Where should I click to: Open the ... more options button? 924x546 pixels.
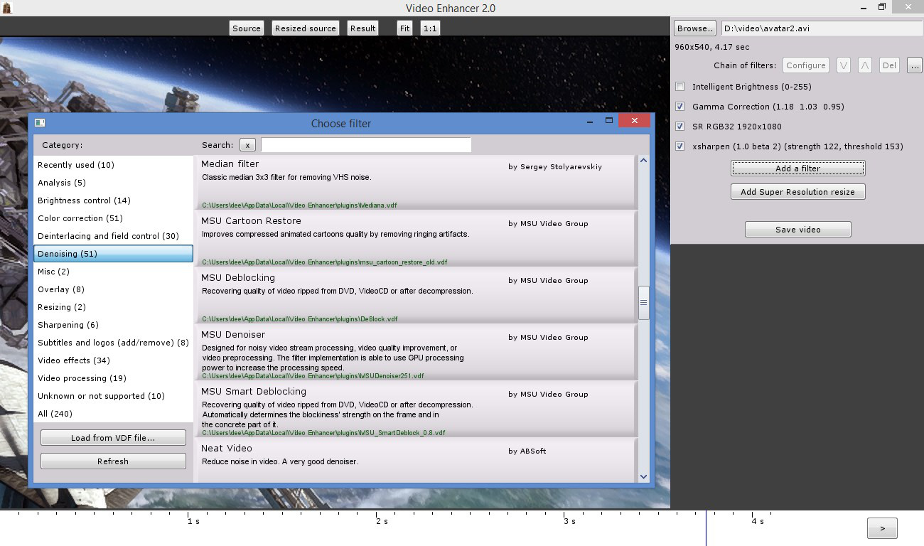[x=913, y=65]
